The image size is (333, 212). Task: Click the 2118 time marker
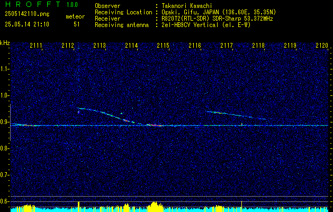[x=258, y=46]
